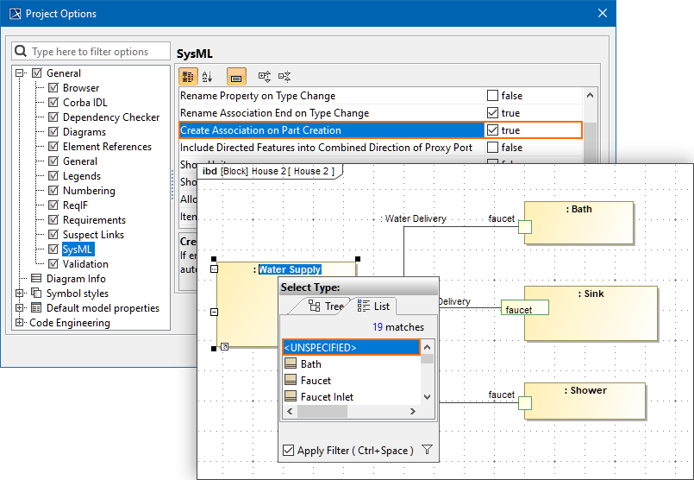The width and height of the screenshot is (694, 480).
Task: Click the expand all options icon
Action: (x=266, y=77)
